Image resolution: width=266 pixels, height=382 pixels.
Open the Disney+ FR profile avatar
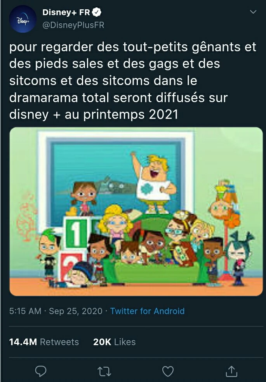click(x=22, y=19)
